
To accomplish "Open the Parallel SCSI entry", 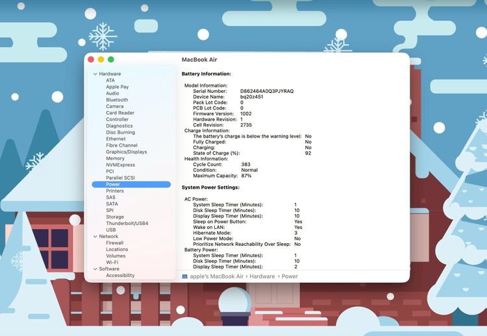I will pos(121,178).
